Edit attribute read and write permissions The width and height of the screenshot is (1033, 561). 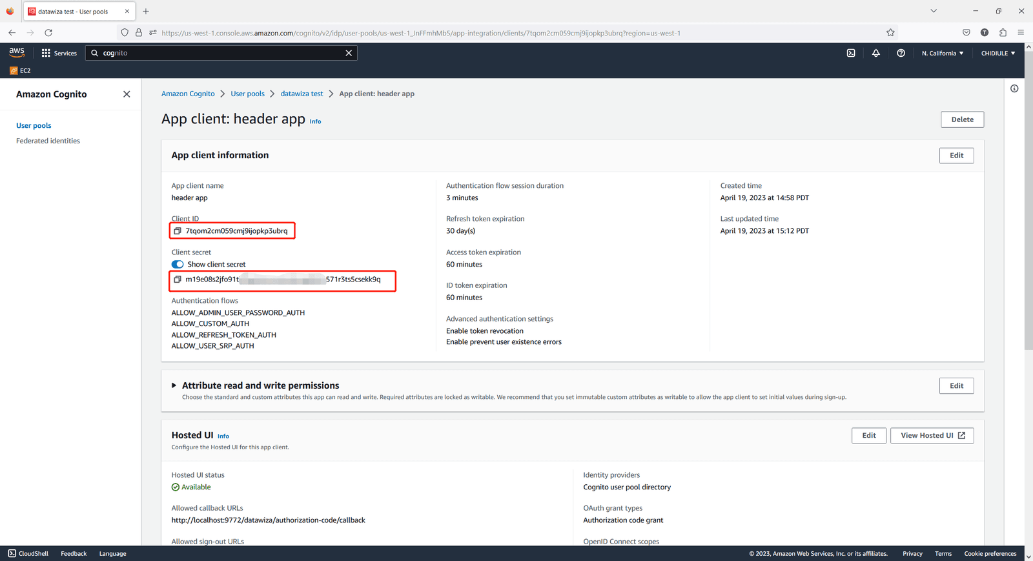[956, 386]
